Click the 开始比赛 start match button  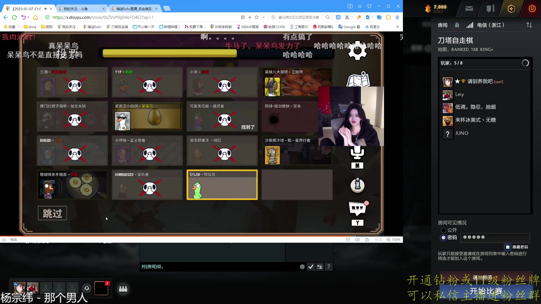pos(486,291)
